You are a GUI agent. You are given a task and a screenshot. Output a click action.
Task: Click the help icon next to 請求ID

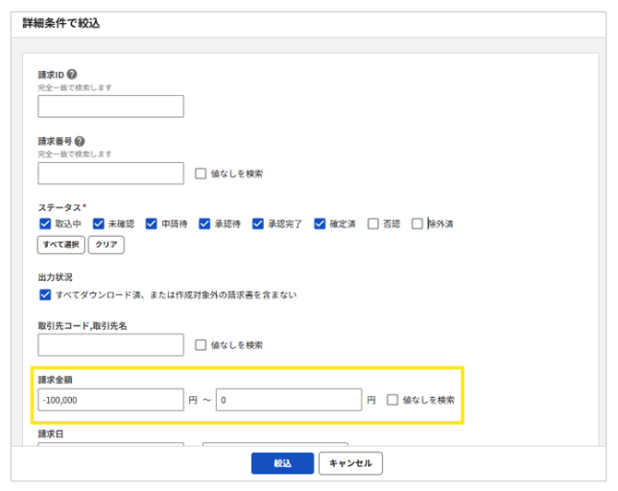click(72, 76)
